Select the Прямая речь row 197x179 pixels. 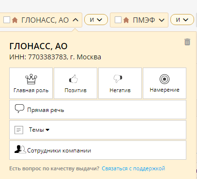pos(98,110)
